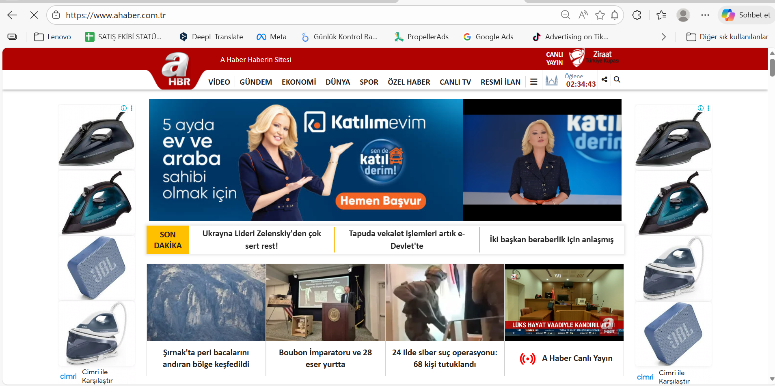The height and width of the screenshot is (386, 775).
Task: Open SATIŞ EKİBİ STATÜ bookmark
Action: [123, 37]
